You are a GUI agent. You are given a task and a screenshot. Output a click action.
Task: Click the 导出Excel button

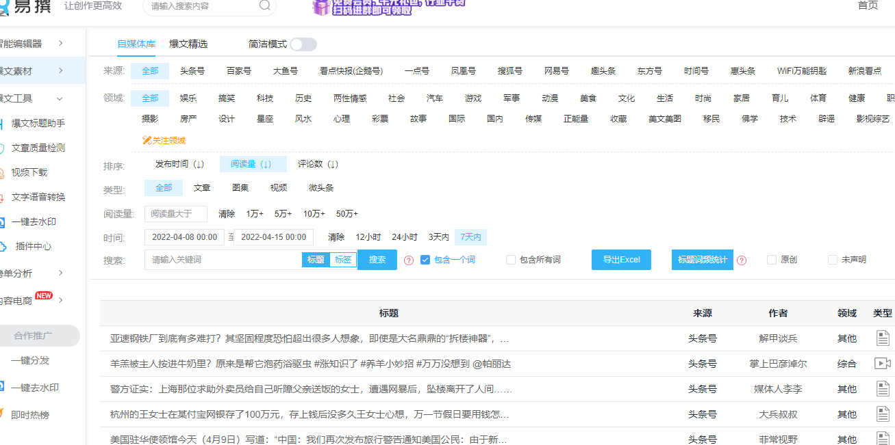[x=621, y=260]
